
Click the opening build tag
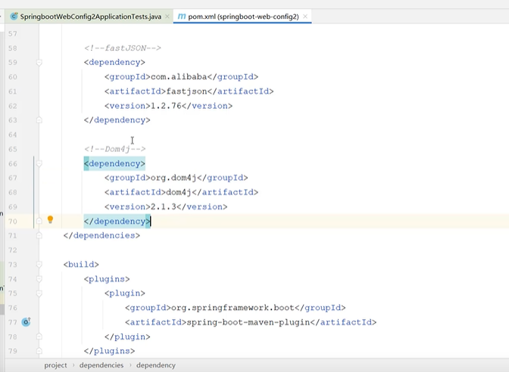81,265
